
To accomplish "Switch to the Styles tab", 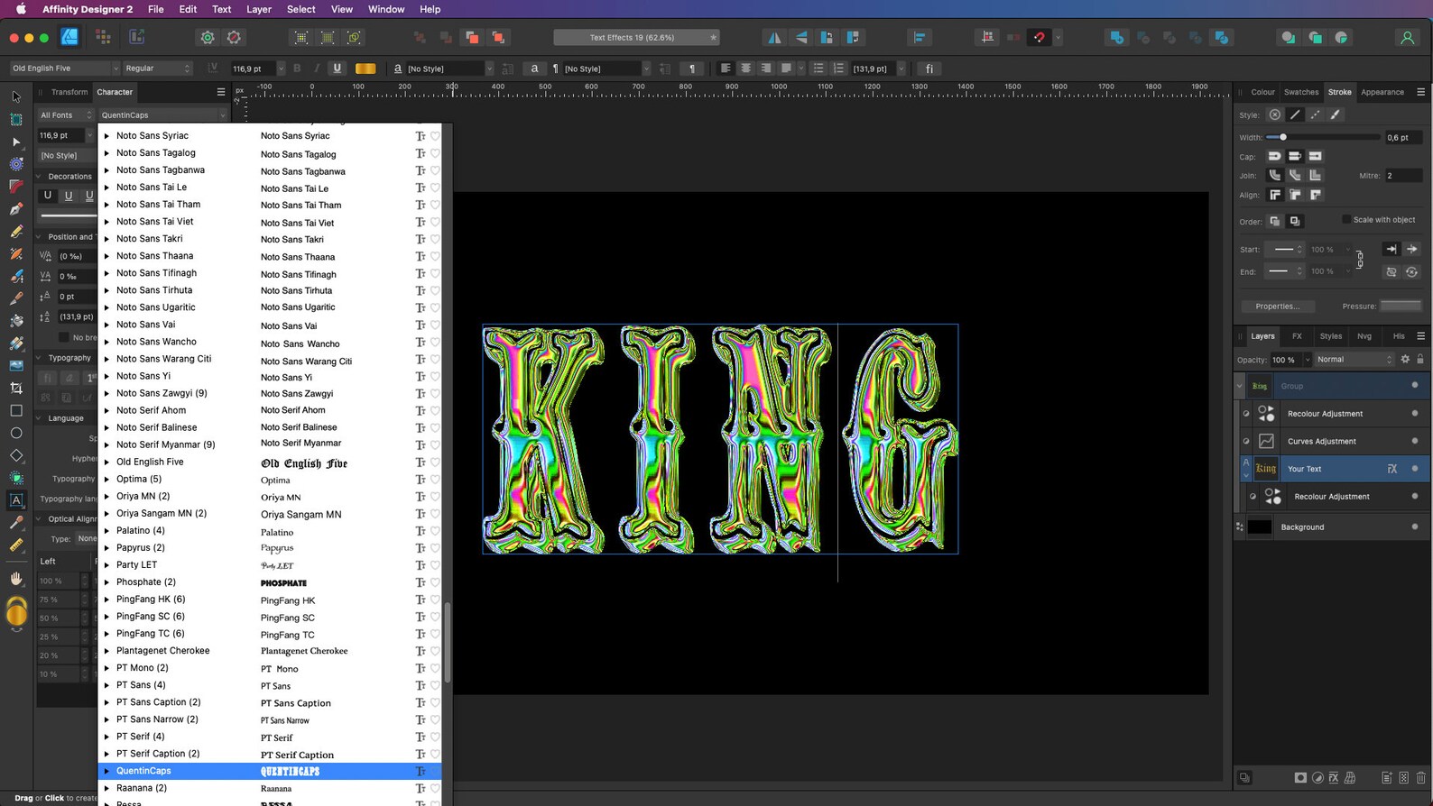I will 1331,336.
